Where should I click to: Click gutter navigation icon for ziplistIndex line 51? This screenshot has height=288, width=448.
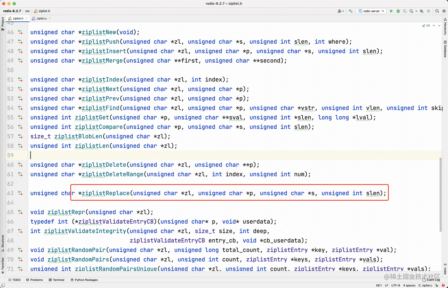20,79
